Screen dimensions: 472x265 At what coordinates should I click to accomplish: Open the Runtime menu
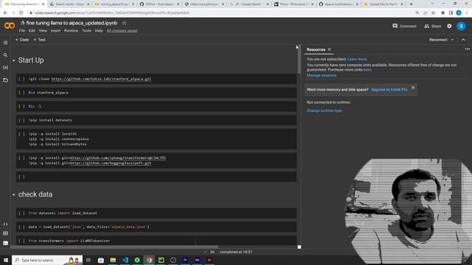click(71, 31)
